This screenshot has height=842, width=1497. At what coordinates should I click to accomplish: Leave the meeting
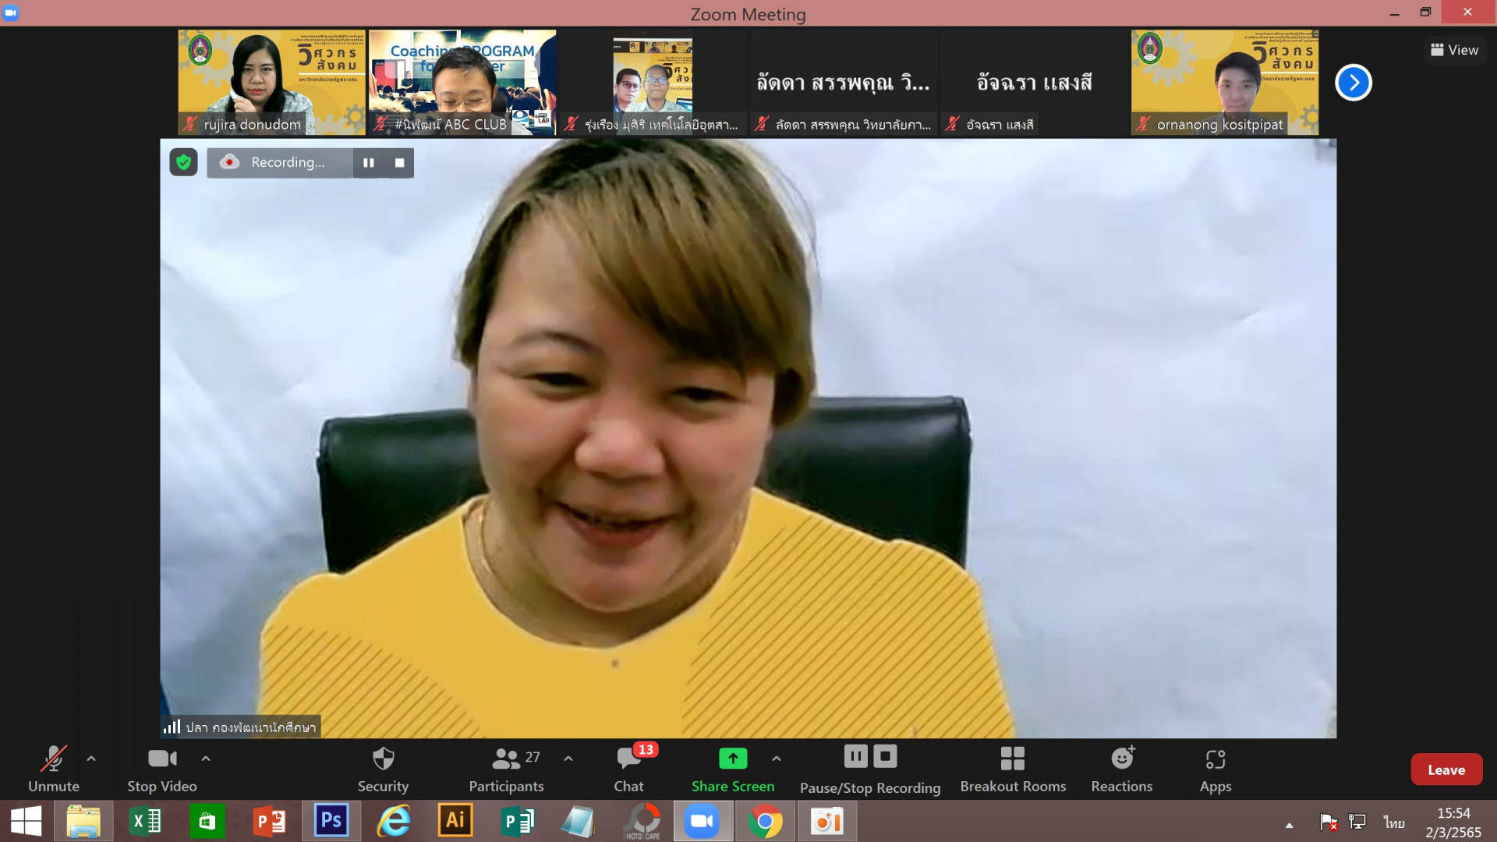coord(1446,769)
